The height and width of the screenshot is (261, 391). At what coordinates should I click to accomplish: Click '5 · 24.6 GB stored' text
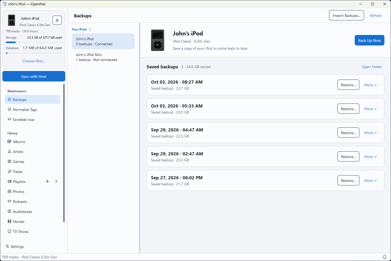click(x=196, y=67)
